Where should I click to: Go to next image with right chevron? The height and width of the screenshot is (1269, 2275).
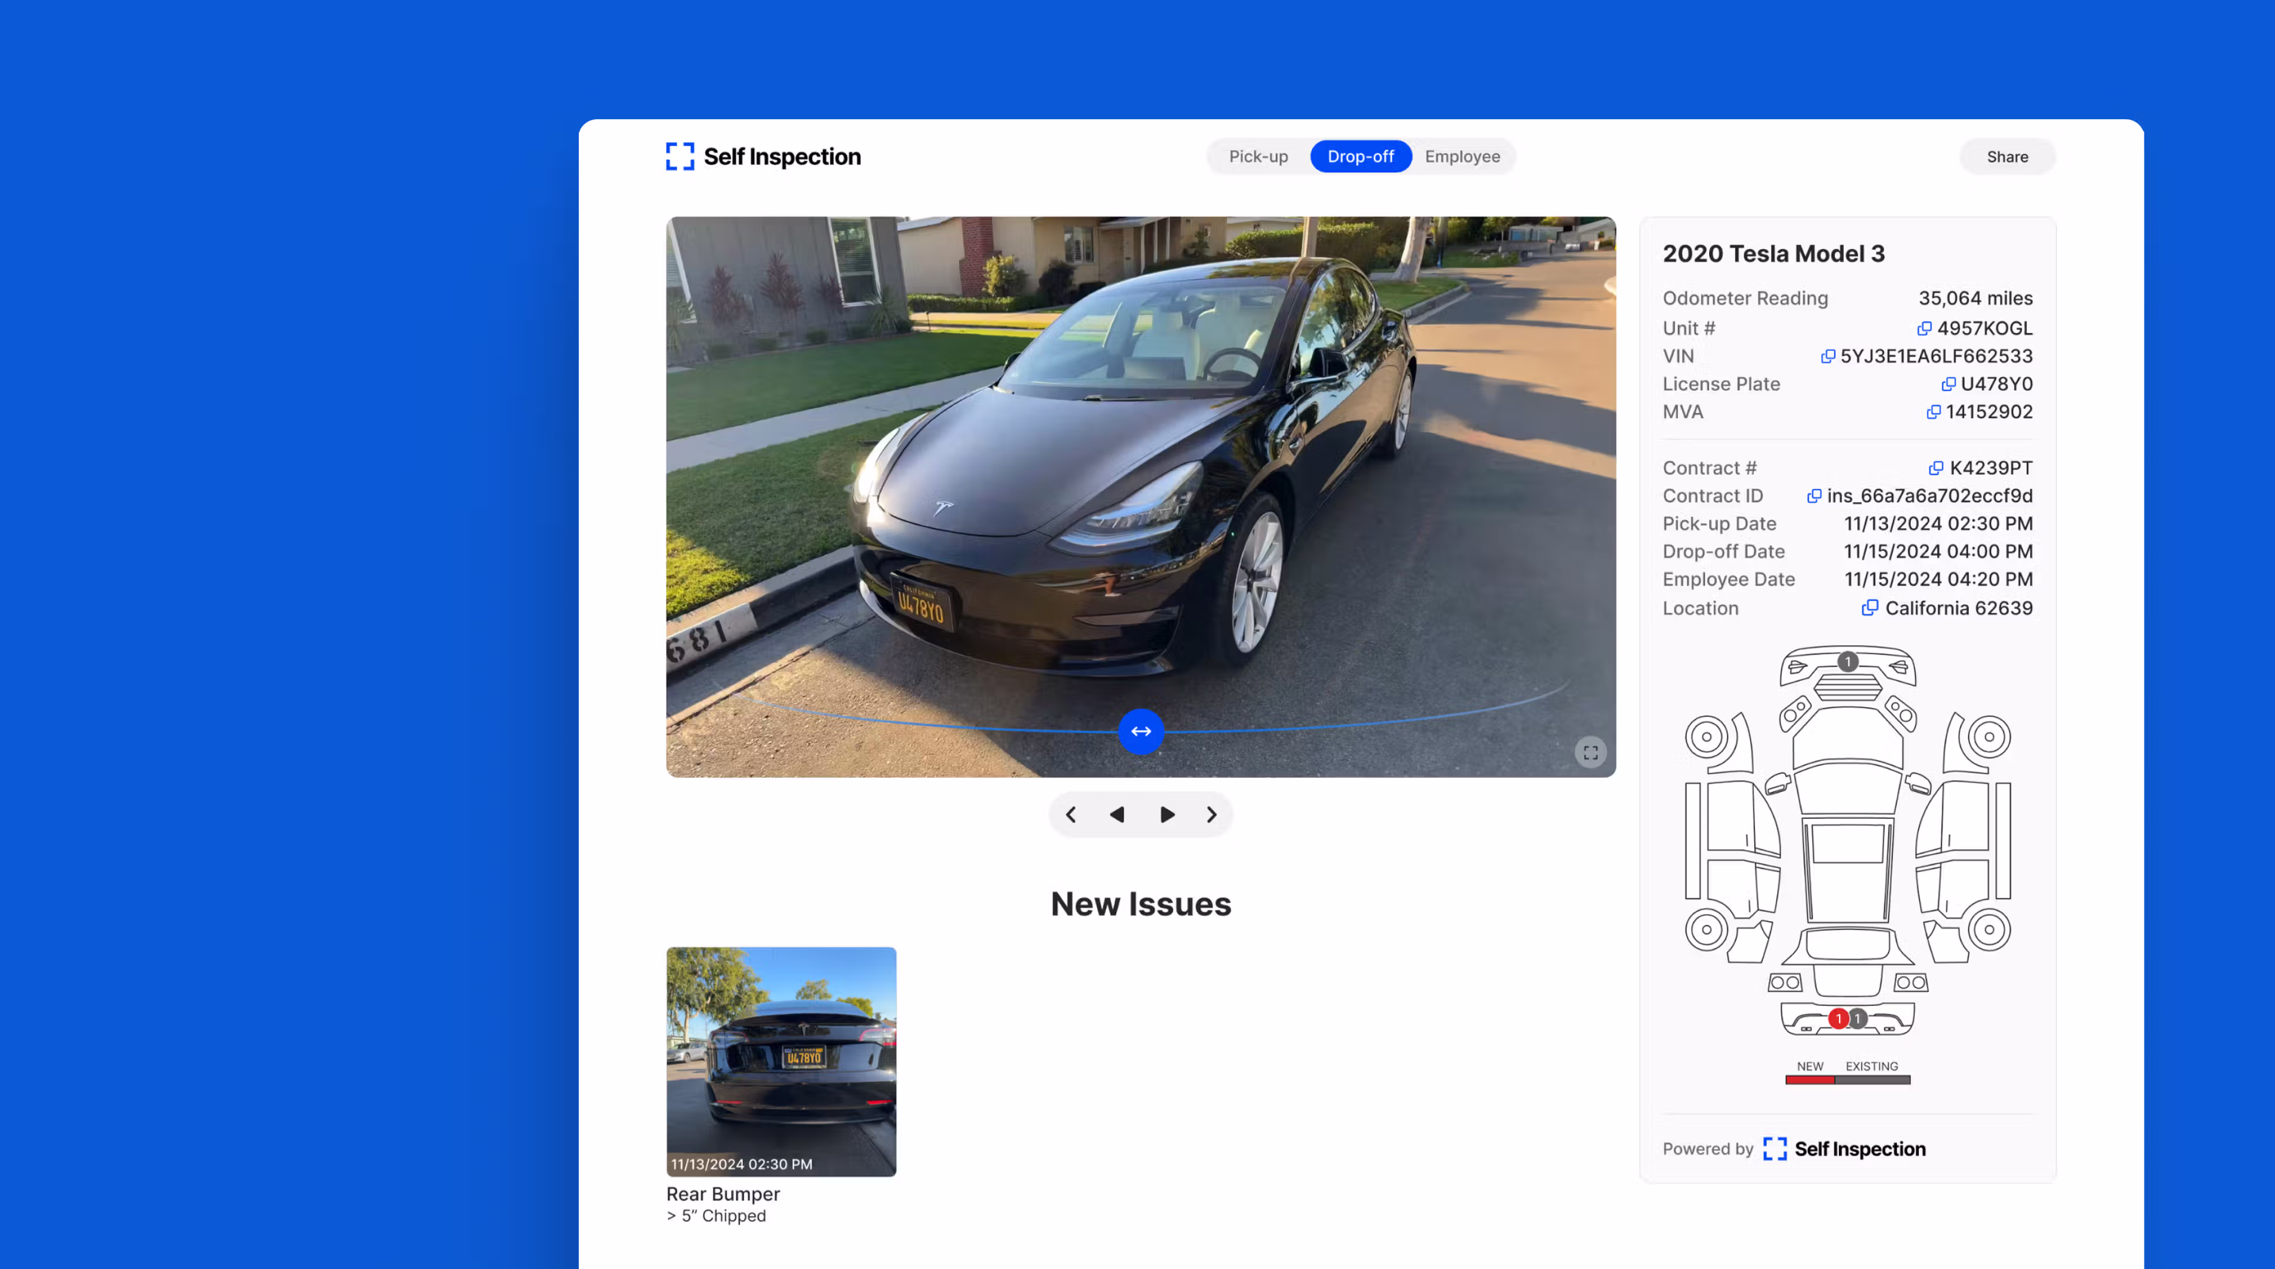(1211, 815)
